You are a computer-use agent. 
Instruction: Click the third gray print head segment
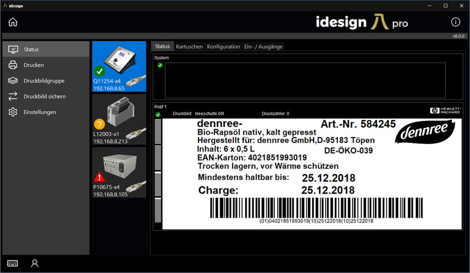158,184
